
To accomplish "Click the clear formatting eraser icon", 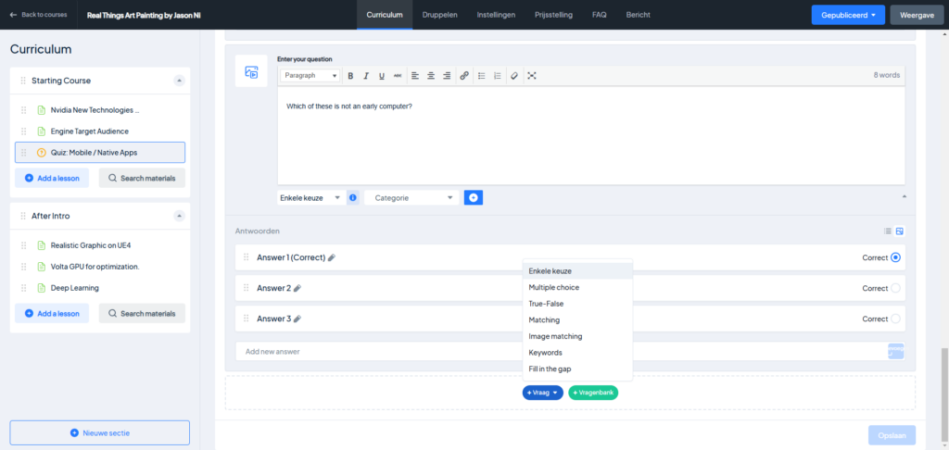I will [x=514, y=76].
